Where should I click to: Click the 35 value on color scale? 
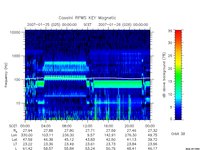[x=170, y=31]
